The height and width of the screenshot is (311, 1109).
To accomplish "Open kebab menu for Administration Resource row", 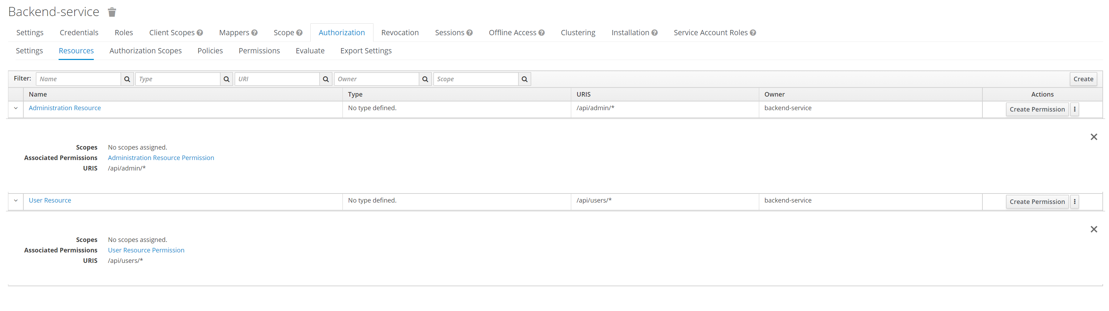I will click(1074, 109).
